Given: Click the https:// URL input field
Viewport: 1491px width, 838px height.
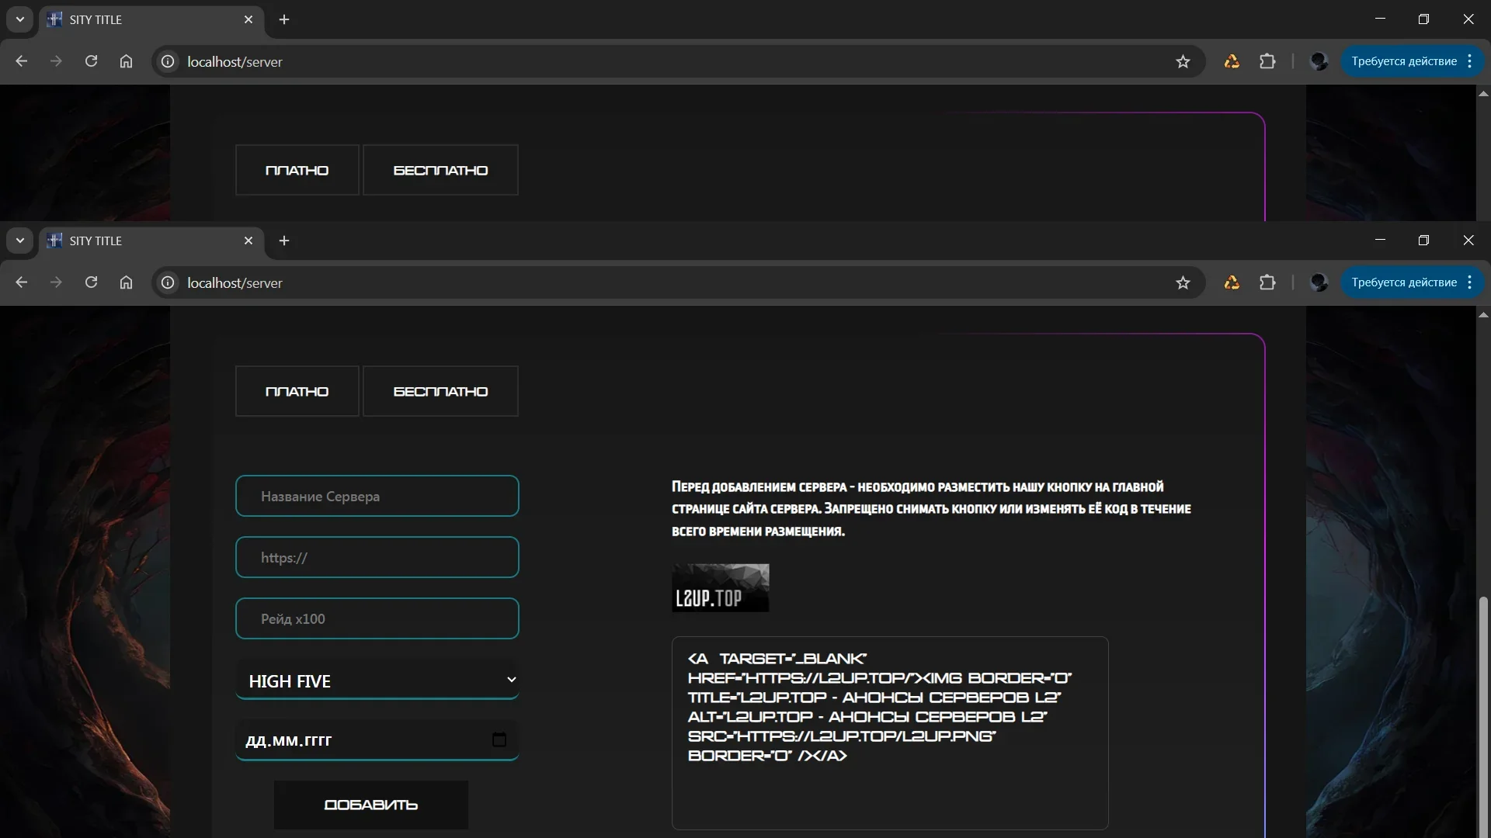Looking at the screenshot, I should pyautogui.click(x=377, y=557).
